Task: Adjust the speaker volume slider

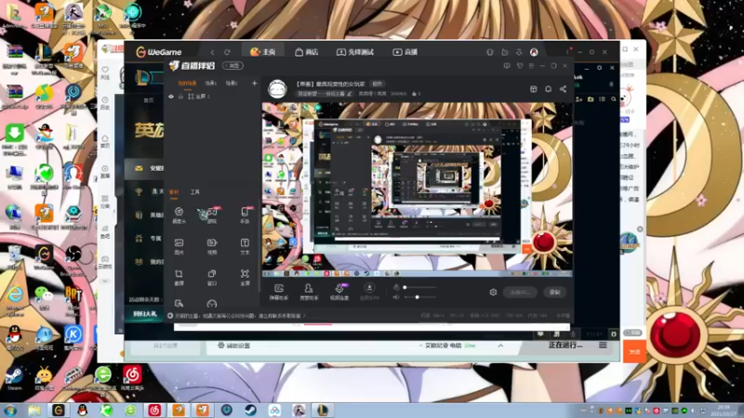Action: click(419, 297)
